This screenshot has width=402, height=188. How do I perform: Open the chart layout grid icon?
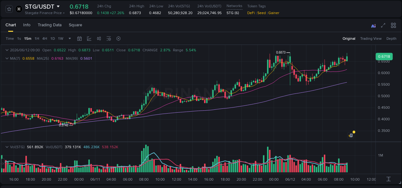pos(393,25)
